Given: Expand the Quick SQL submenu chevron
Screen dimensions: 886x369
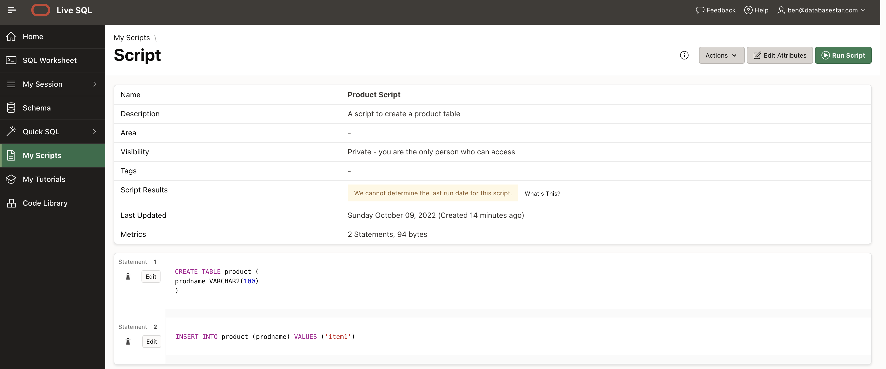Looking at the screenshot, I should (95, 132).
